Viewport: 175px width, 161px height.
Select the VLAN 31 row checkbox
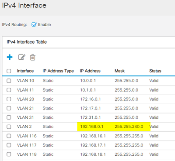pyautogui.click(x=9, y=117)
